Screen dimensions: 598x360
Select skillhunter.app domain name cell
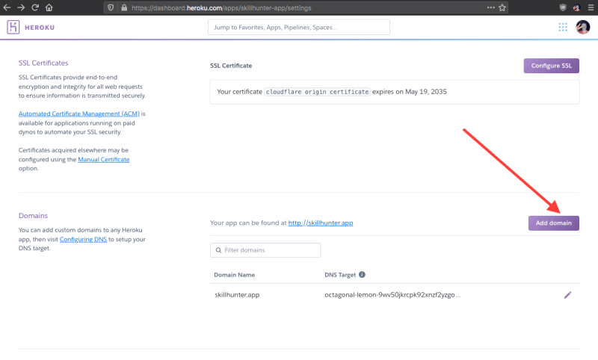(x=237, y=295)
